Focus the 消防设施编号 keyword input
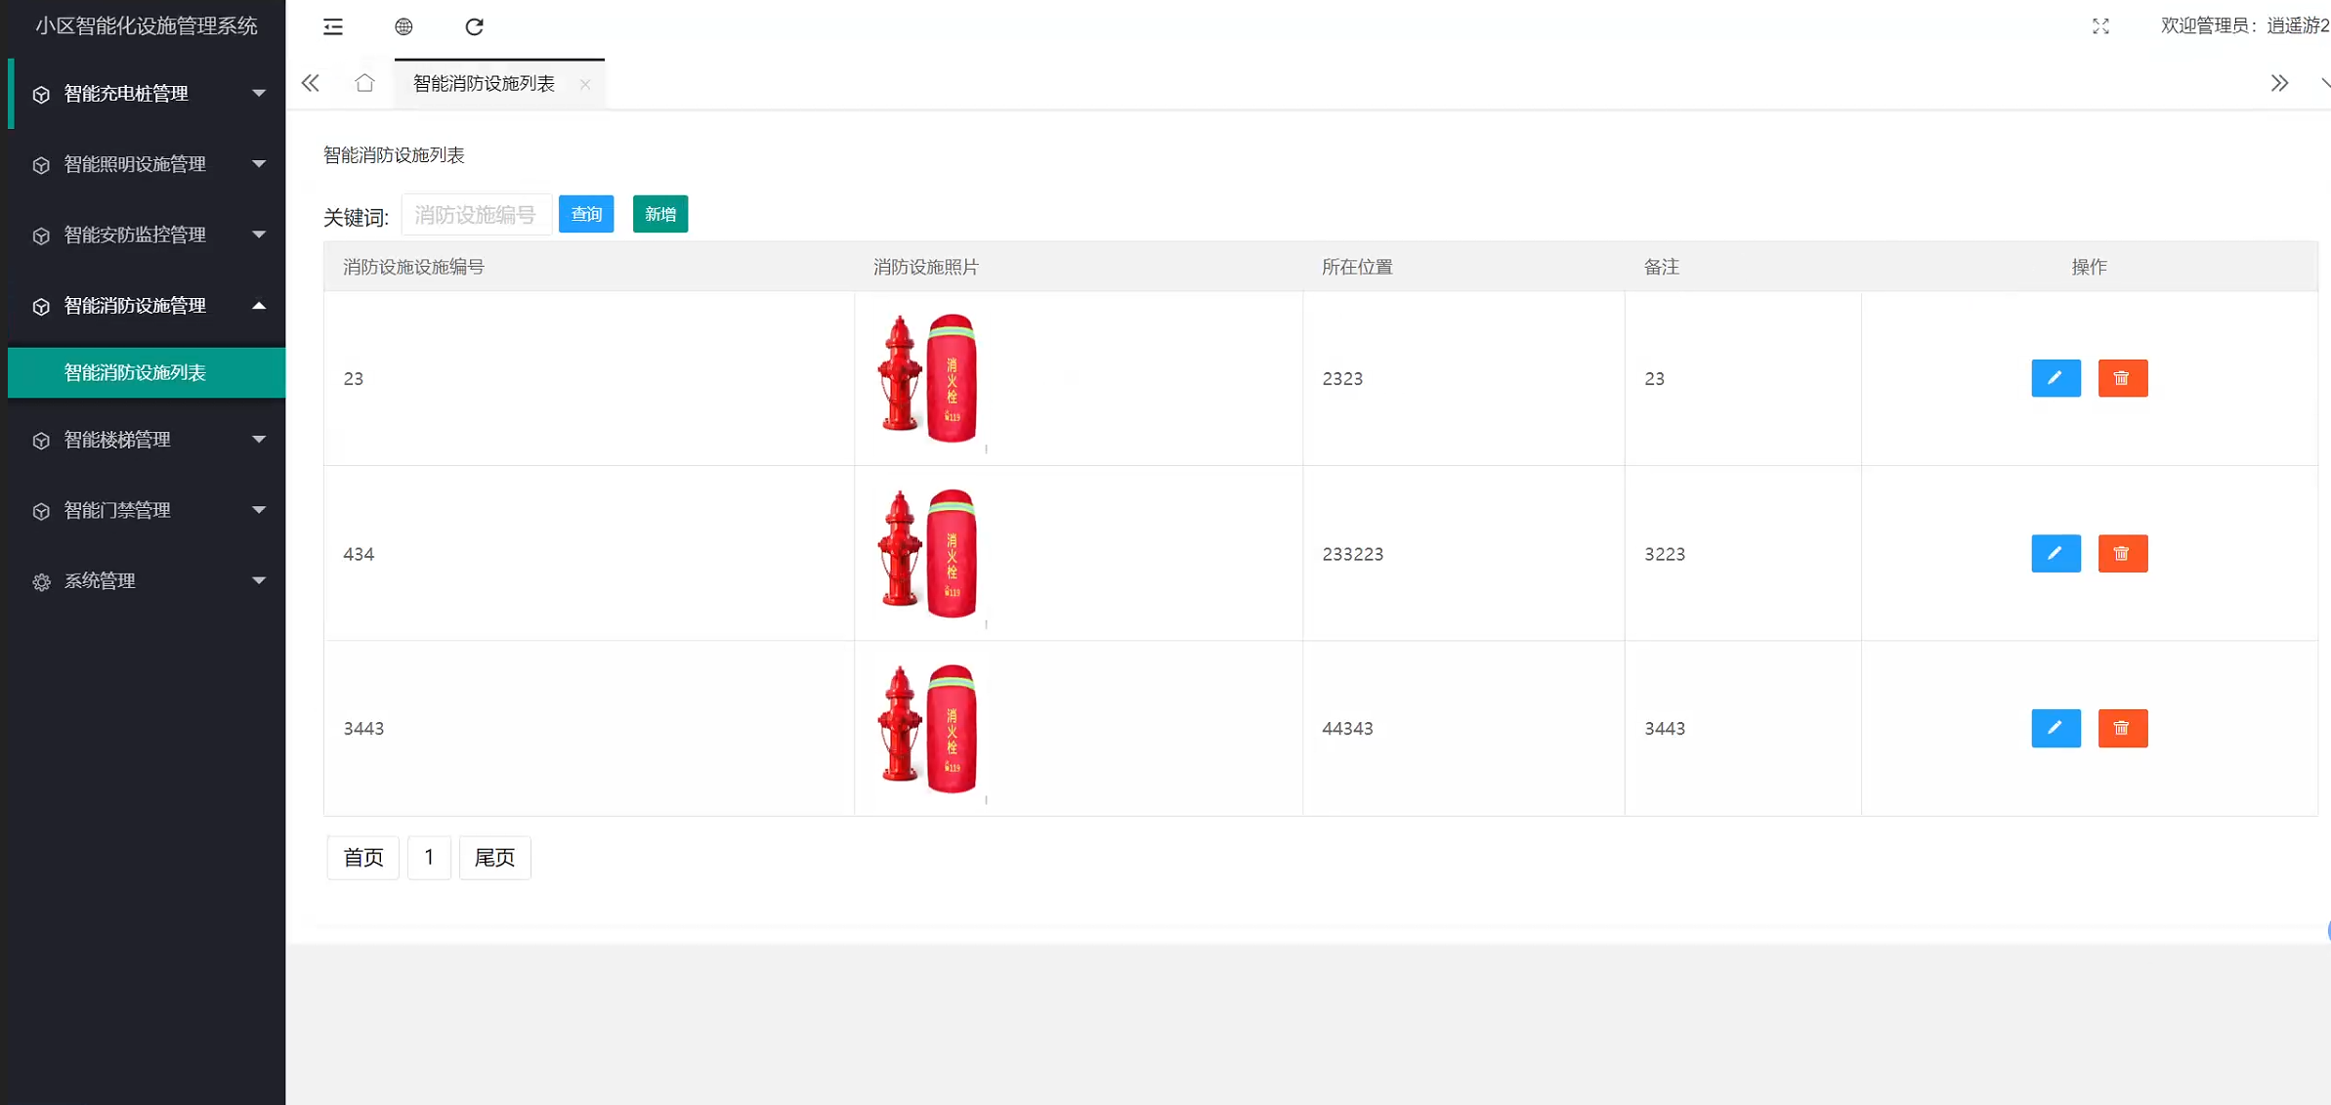Screen dimensions: 2331x1105 [x=476, y=215]
